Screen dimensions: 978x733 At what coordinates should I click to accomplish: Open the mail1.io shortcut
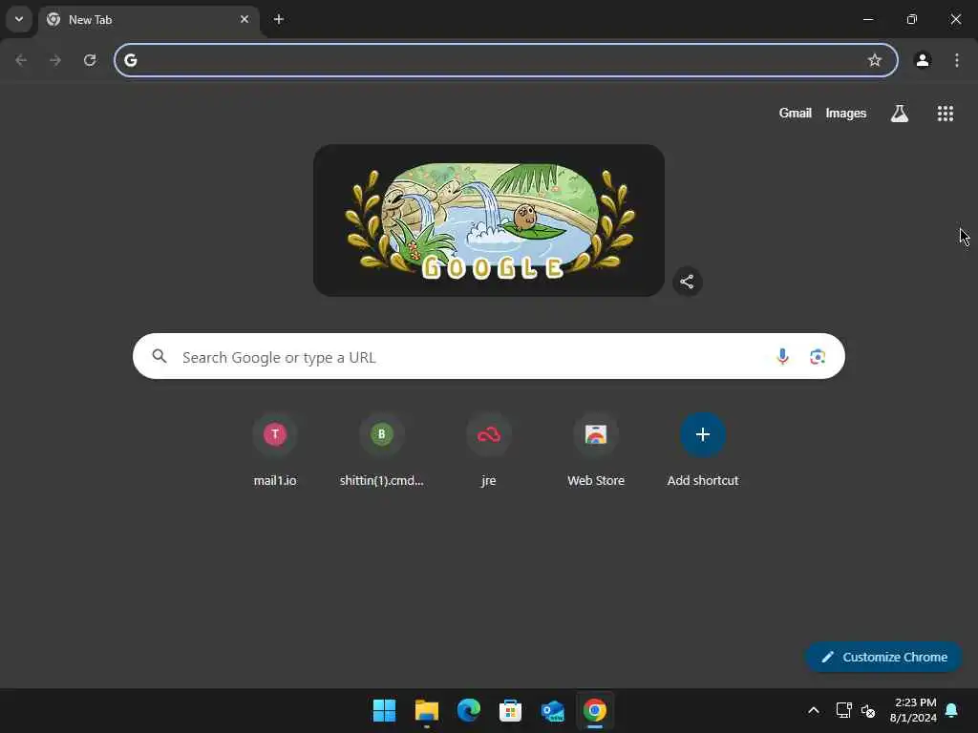(x=275, y=450)
